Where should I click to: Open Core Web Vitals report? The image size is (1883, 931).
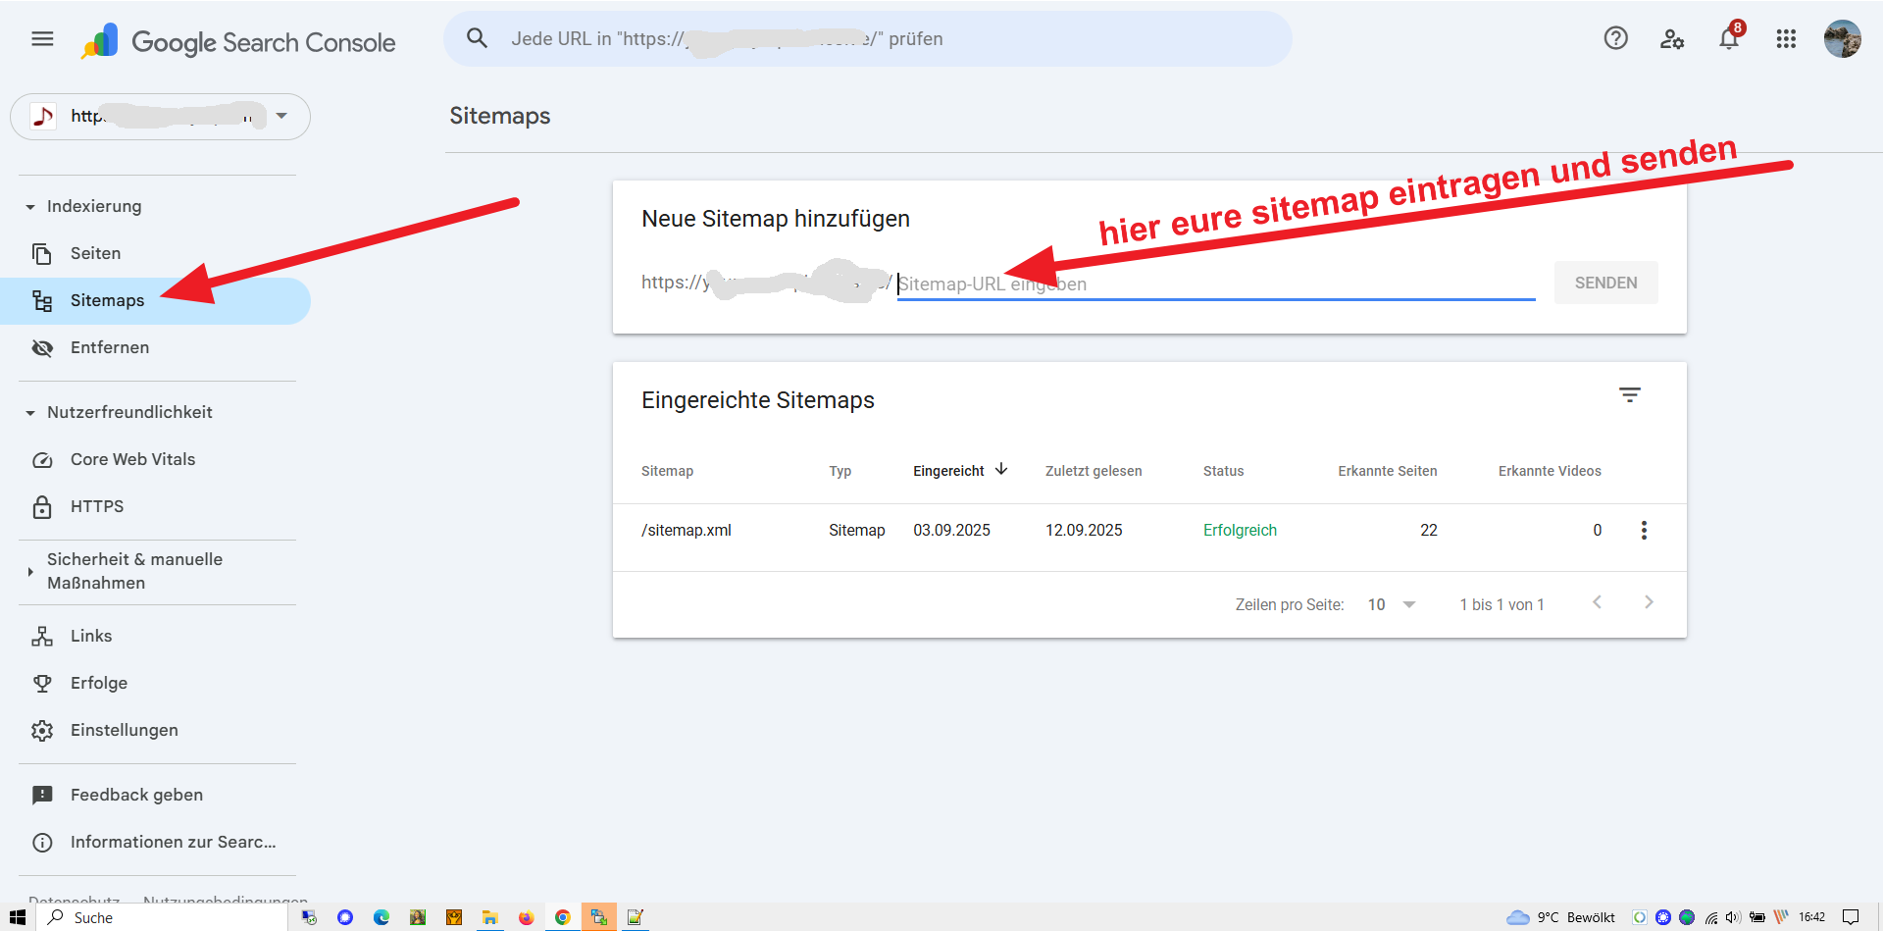132,460
